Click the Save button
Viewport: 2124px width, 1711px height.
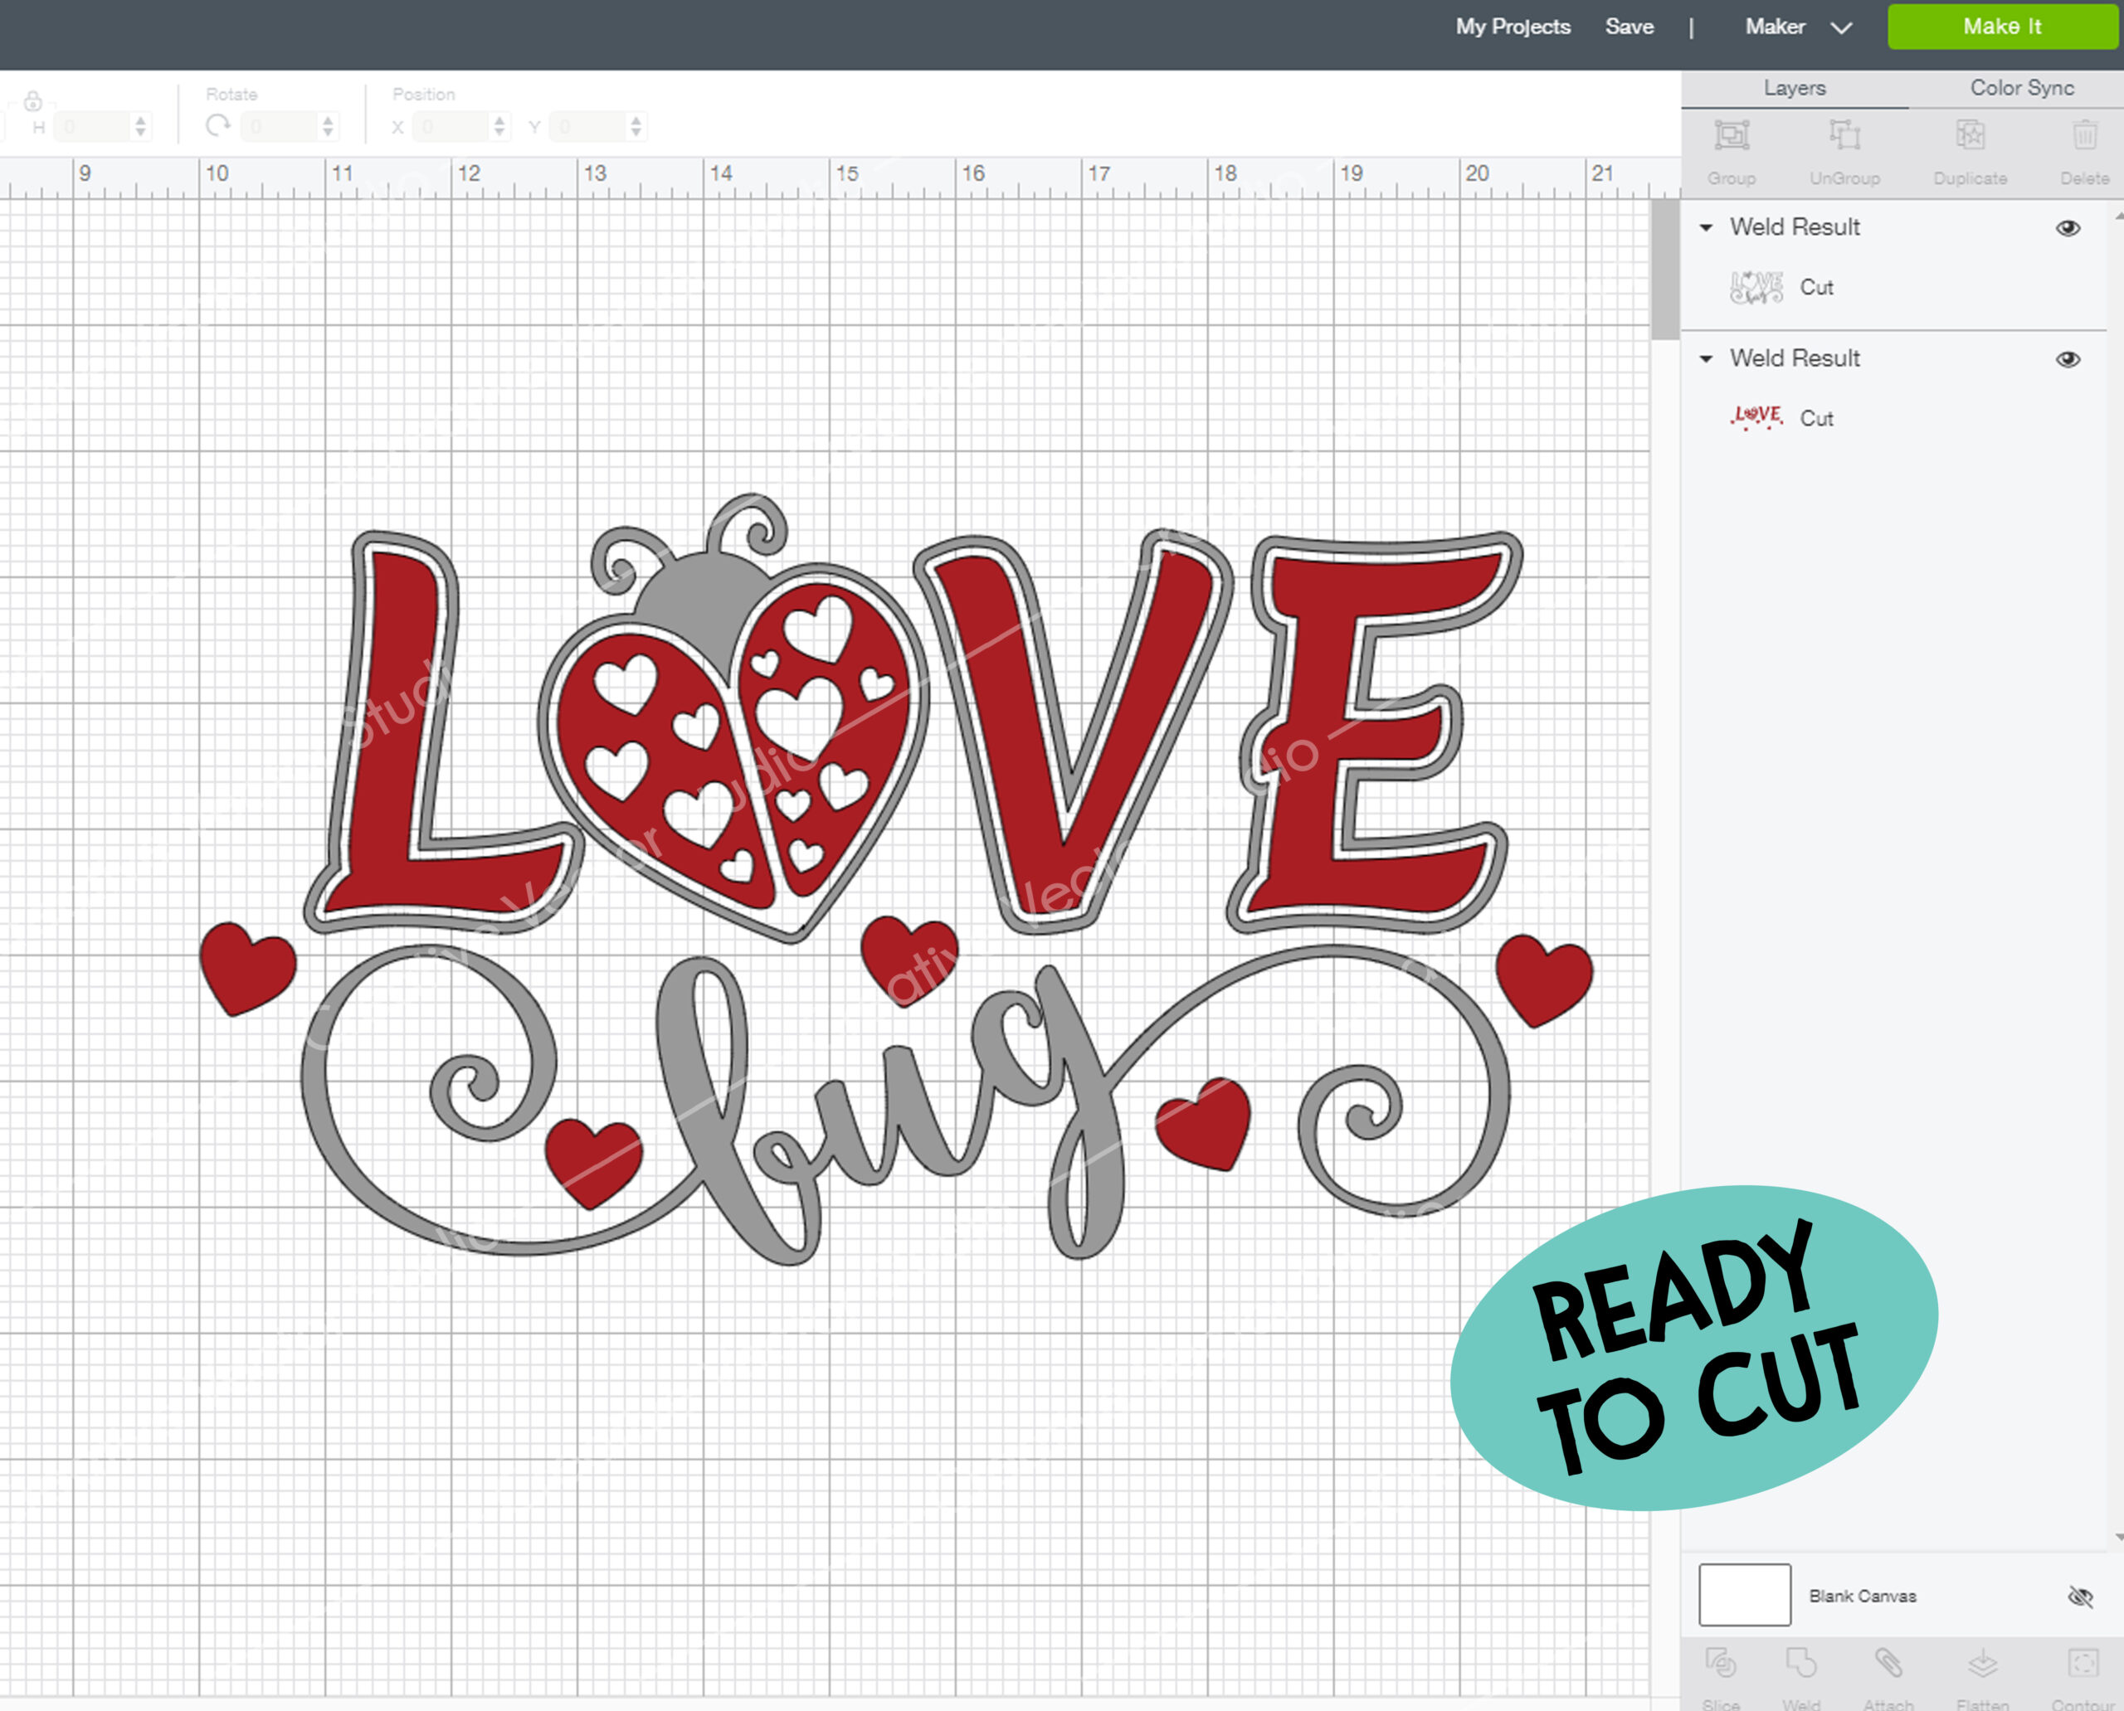click(1629, 27)
